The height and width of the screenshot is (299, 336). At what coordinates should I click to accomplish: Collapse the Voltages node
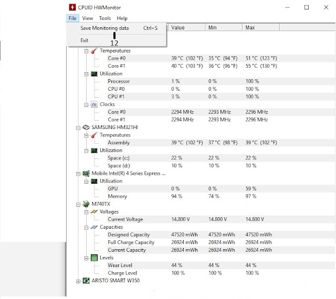pos(86,212)
